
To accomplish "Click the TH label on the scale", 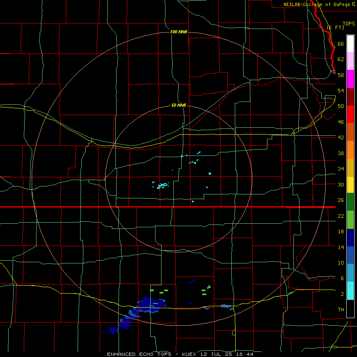I will 341,309.
